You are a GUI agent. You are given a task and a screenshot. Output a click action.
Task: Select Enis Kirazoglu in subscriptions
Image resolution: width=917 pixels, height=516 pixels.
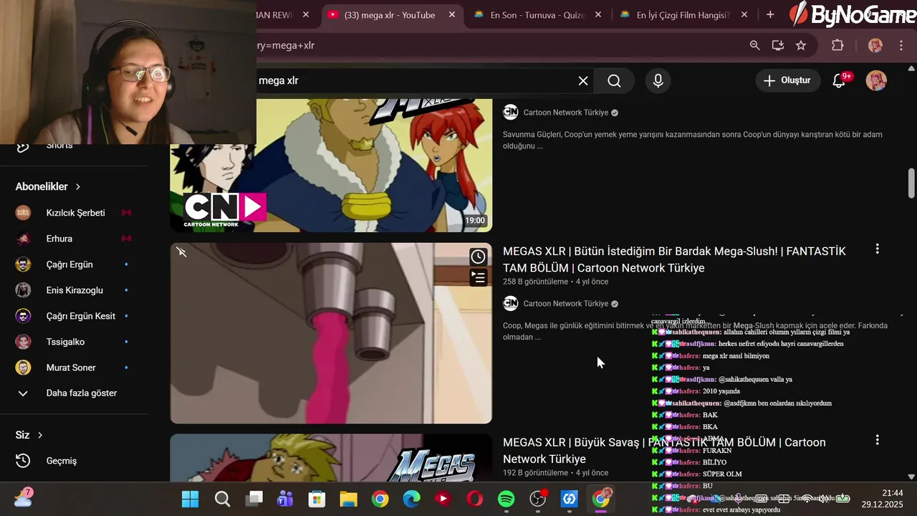click(75, 290)
